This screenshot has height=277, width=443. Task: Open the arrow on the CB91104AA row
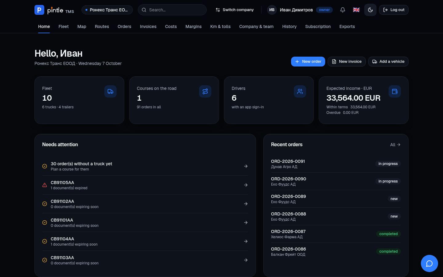246,241
